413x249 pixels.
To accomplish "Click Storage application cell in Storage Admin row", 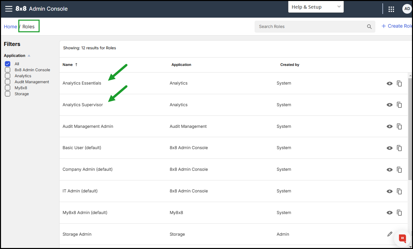I will point(177,234).
